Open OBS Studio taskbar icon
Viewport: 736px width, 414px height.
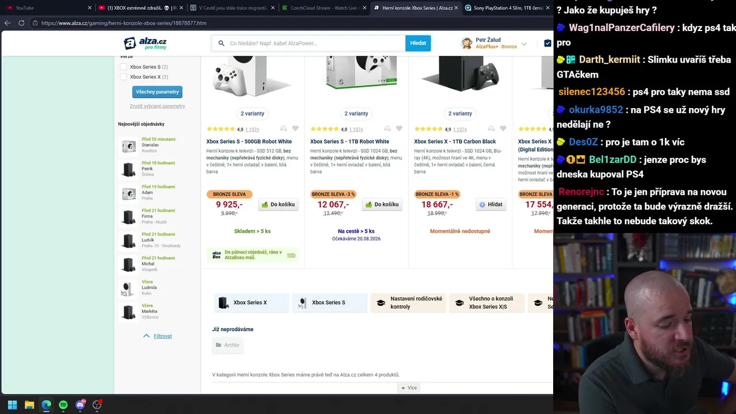(97, 405)
